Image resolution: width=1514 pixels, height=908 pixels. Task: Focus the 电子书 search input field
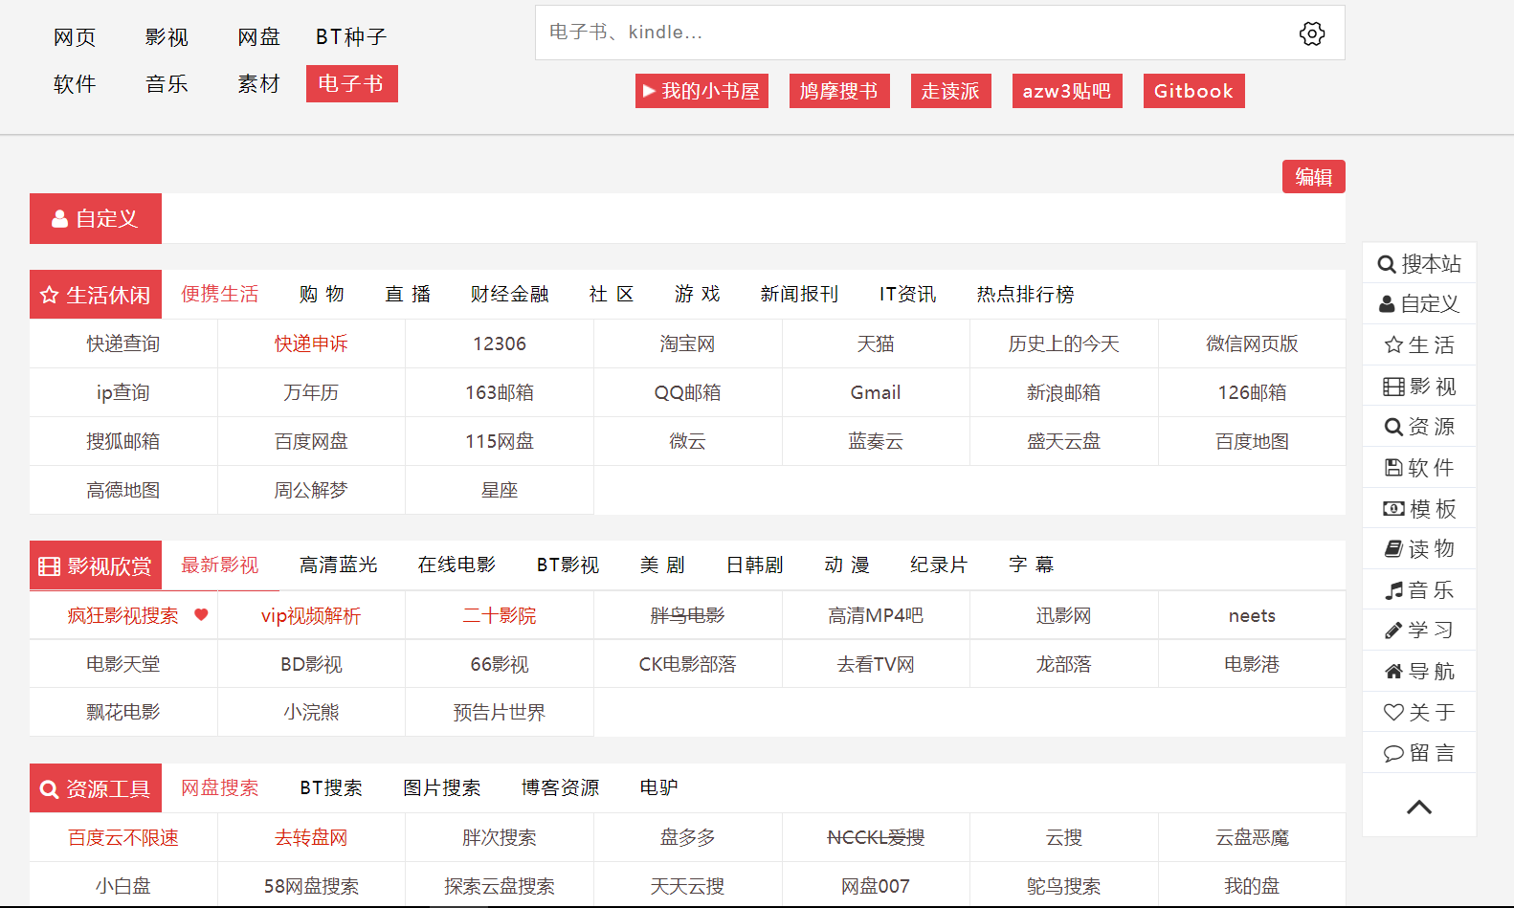point(909,33)
